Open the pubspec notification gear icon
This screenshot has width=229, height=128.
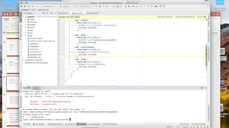205,17
